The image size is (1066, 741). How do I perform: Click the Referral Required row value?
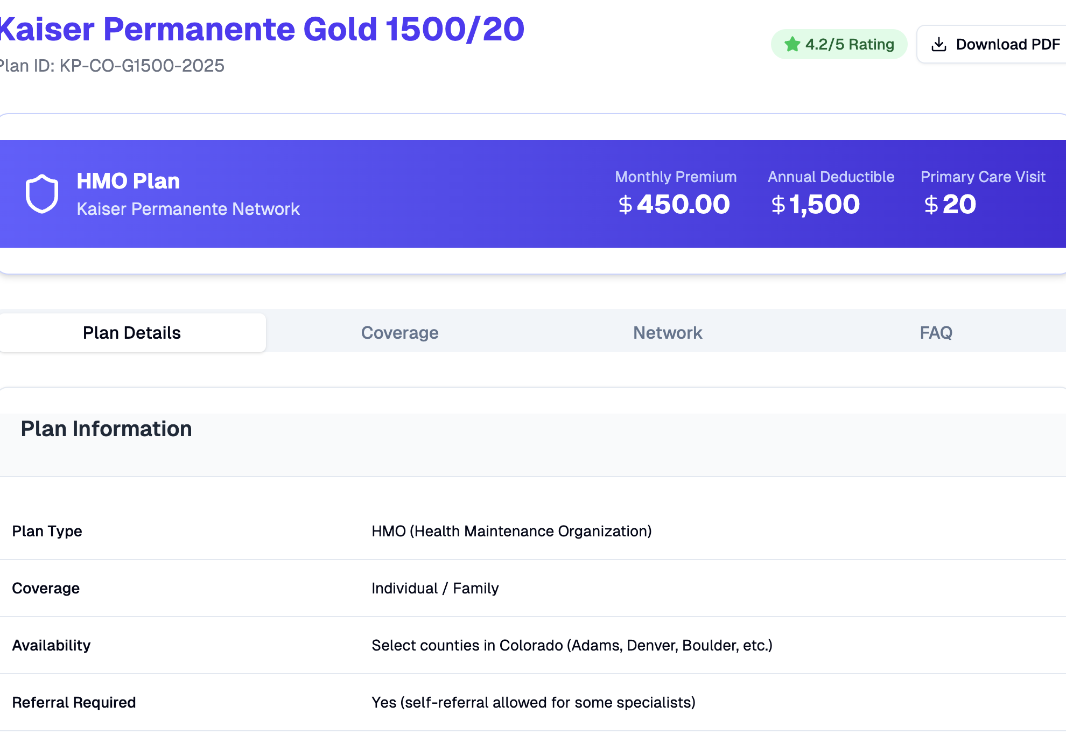click(533, 702)
